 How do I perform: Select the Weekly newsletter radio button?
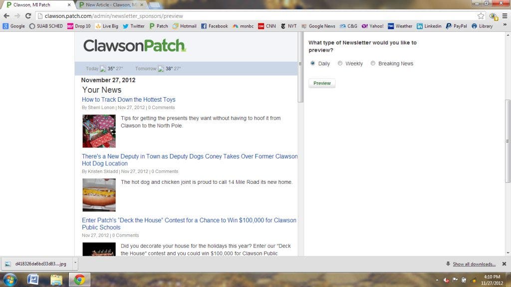click(x=340, y=63)
